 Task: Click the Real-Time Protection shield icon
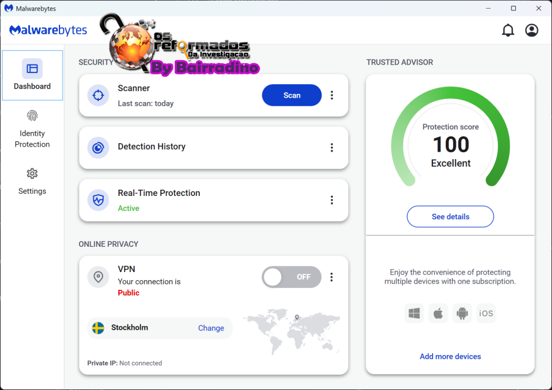(x=98, y=200)
